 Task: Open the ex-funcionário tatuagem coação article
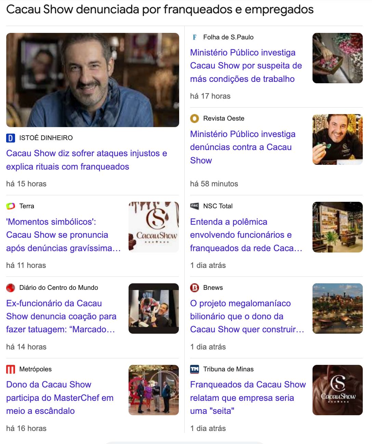(61, 317)
